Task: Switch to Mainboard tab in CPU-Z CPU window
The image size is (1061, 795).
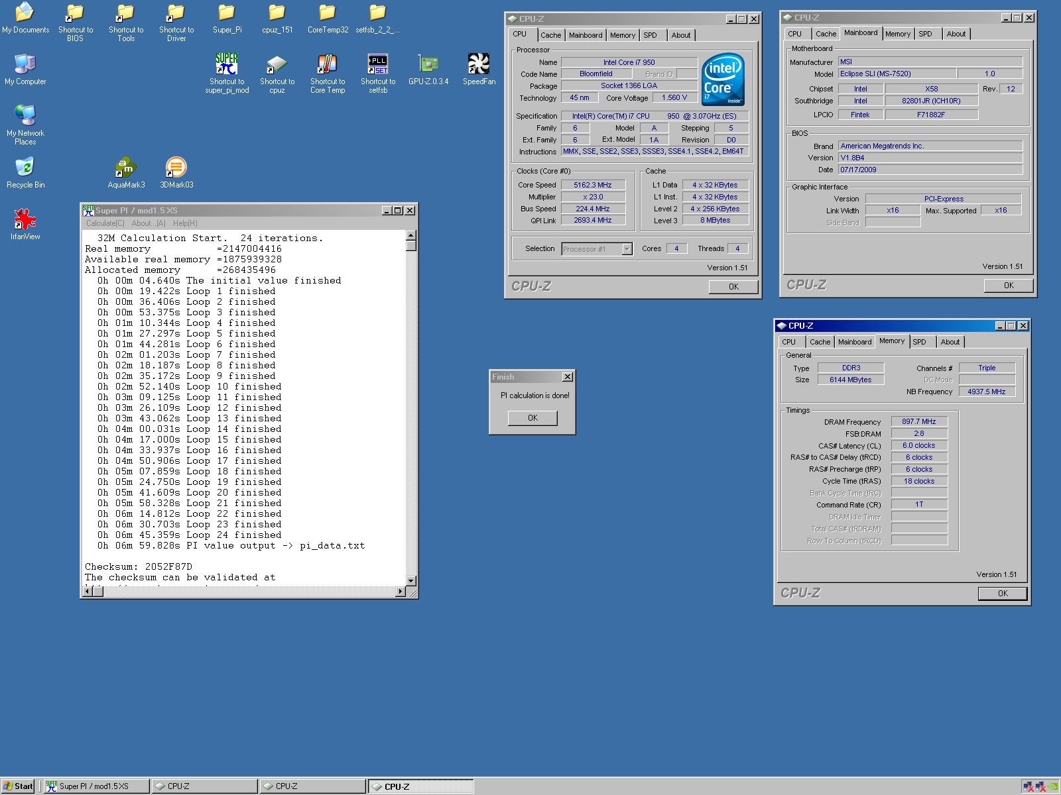Action: click(586, 35)
